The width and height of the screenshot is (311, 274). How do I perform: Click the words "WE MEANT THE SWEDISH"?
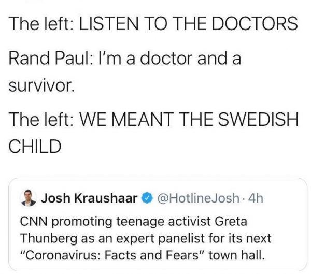click(188, 120)
